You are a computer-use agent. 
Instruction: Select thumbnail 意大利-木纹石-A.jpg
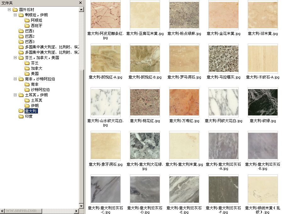[x=263, y=59]
